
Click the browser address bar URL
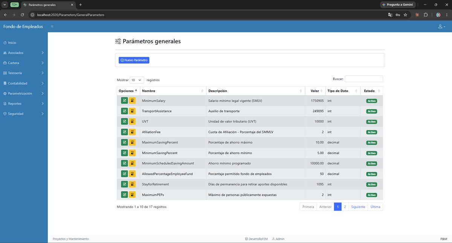(x=71, y=15)
